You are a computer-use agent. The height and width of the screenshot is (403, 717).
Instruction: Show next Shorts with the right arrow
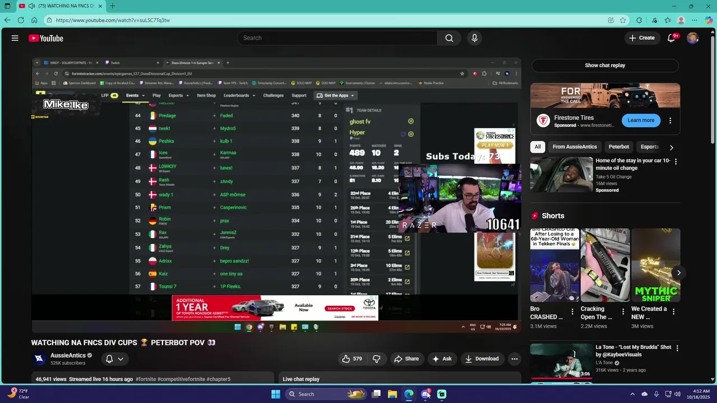(x=678, y=273)
